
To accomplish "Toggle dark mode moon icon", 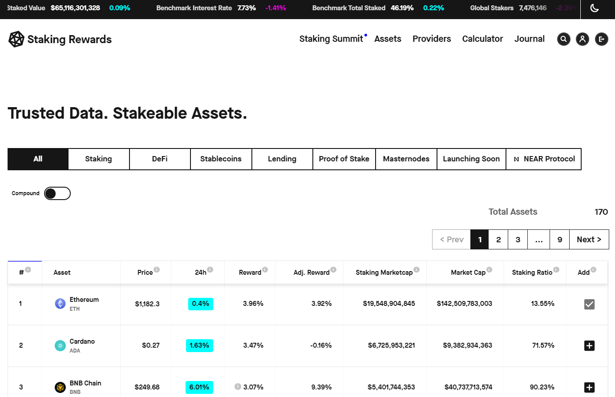I will (595, 8).
